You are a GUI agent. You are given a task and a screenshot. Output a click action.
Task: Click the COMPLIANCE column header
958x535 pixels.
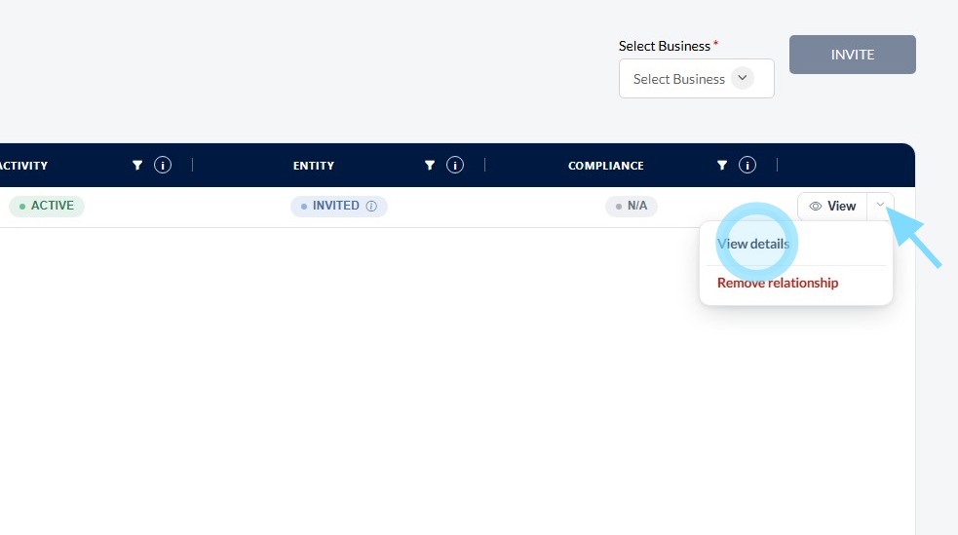[x=606, y=166]
